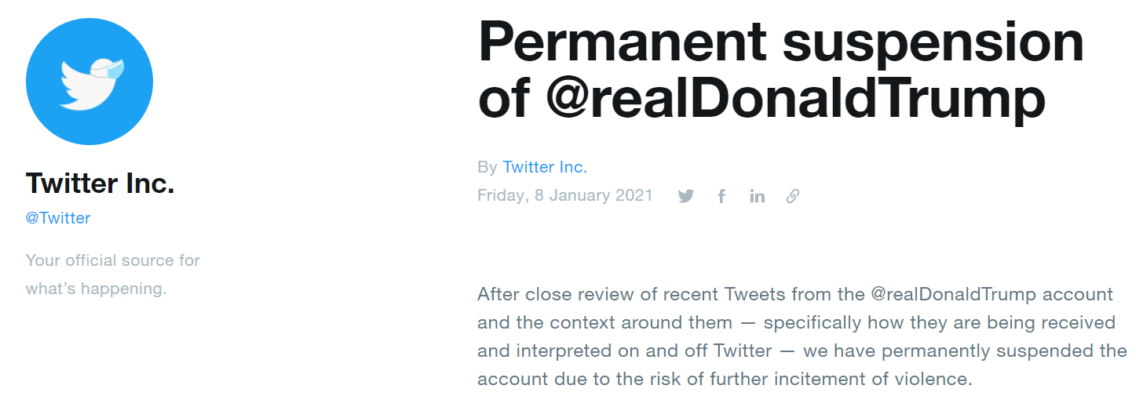Screen dimensions: 1143x418
Task: Click the date Friday, 8 January 2021
Action: (x=565, y=195)
